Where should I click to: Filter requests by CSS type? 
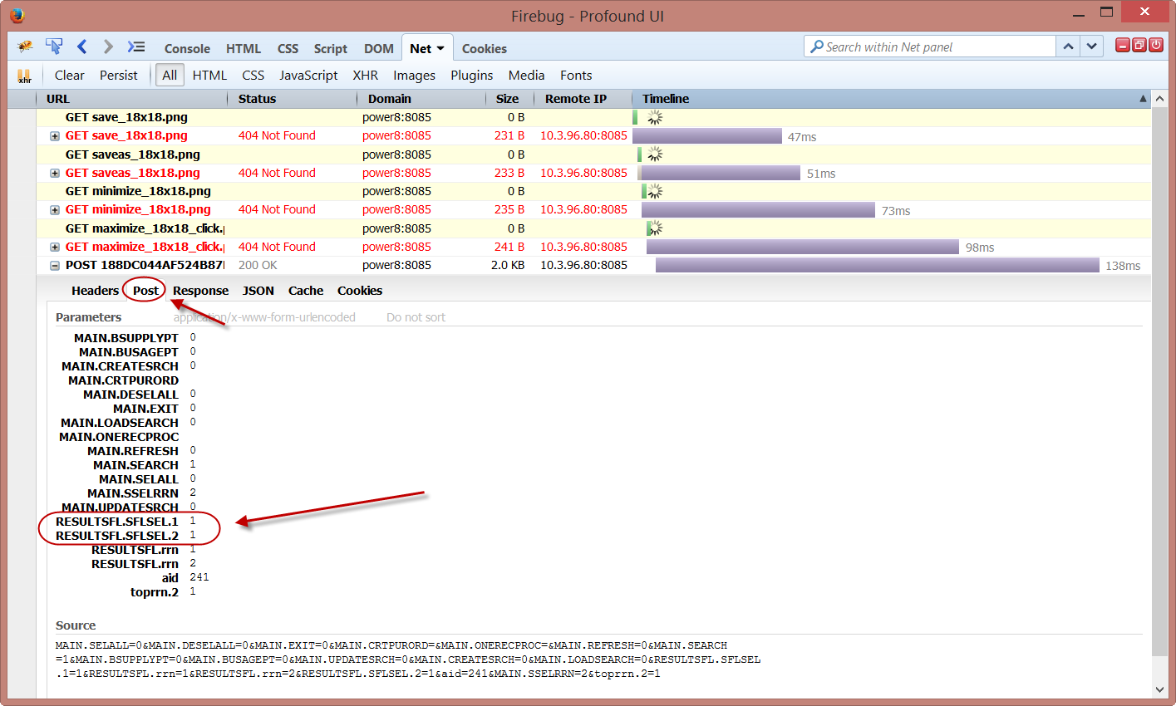(x=253, y=75)
